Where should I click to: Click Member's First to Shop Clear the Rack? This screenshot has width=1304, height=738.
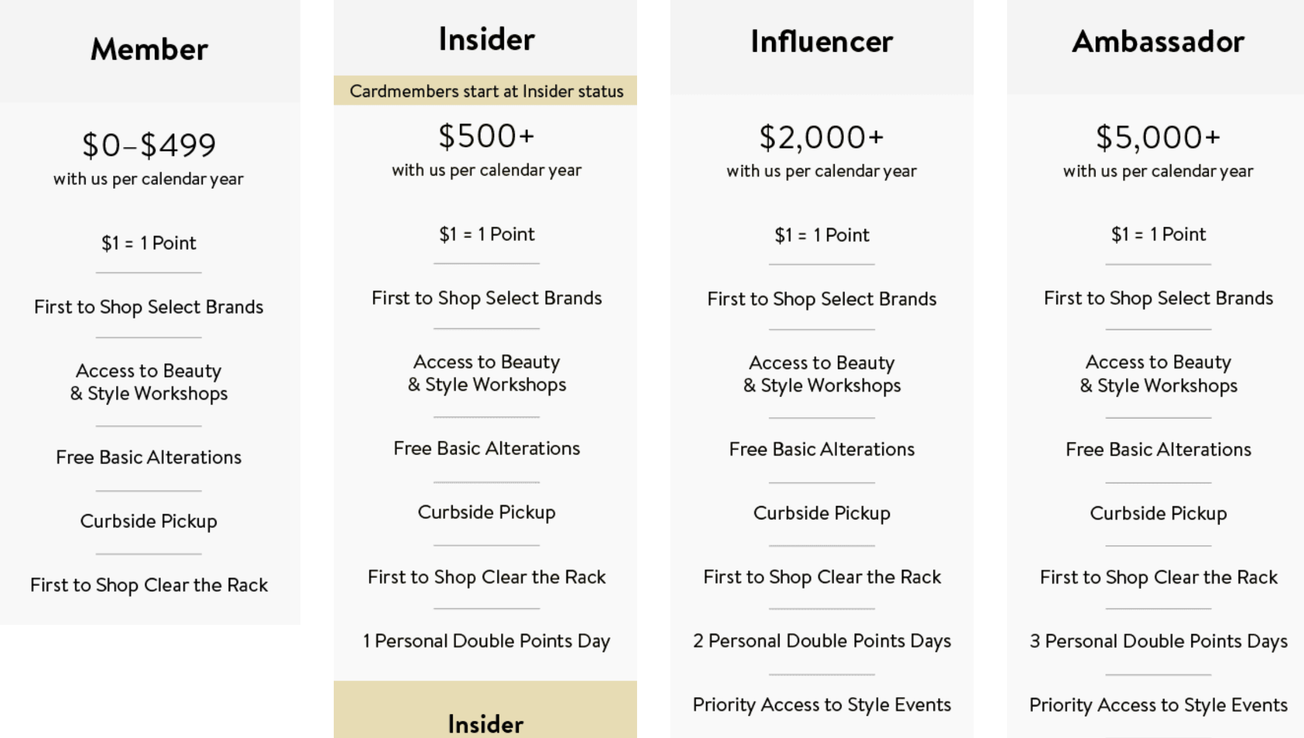click(149, 585)
